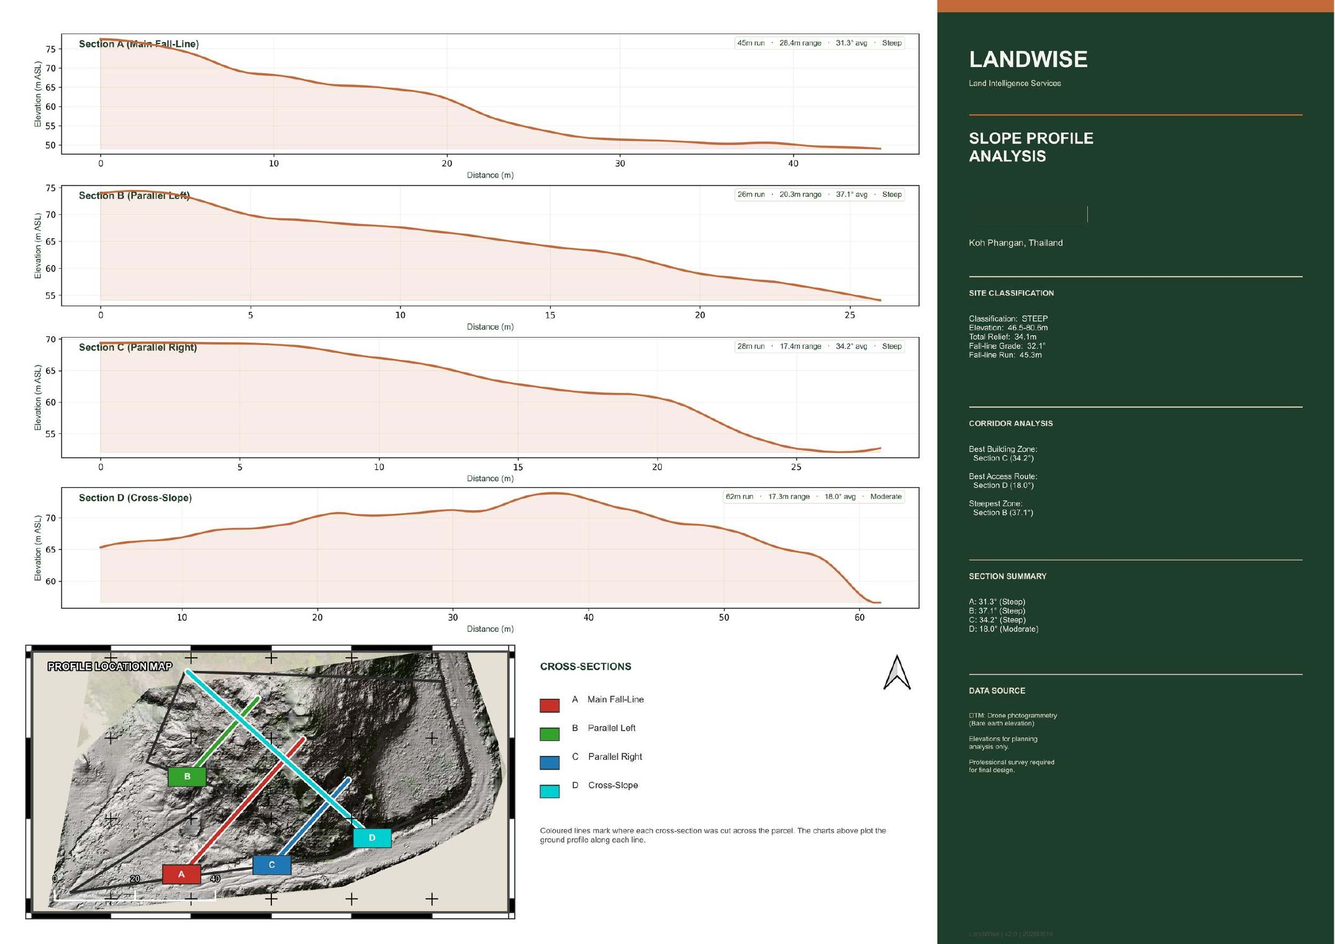The height and width of the screenshot is (944, 1335).
Task: Click the green B marker on map
Action: (187, 776)
